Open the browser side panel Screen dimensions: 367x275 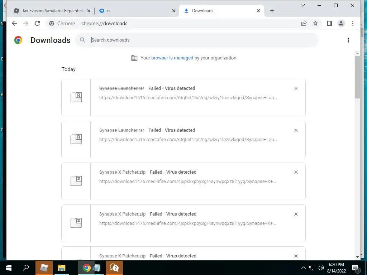pos(330,23)
